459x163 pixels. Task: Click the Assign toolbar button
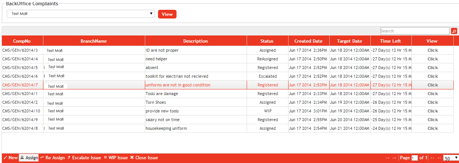[29, 158]
